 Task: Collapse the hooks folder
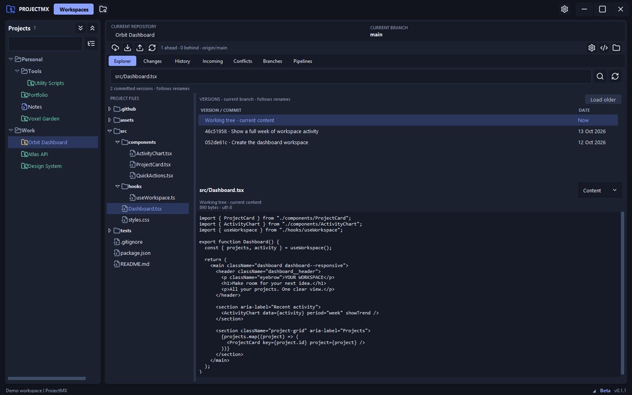117,186
